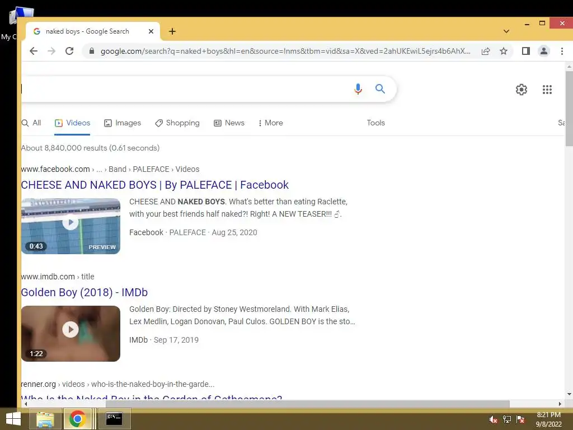Open the browser side panel
This screenshot has width=573, height=430.
526,51
